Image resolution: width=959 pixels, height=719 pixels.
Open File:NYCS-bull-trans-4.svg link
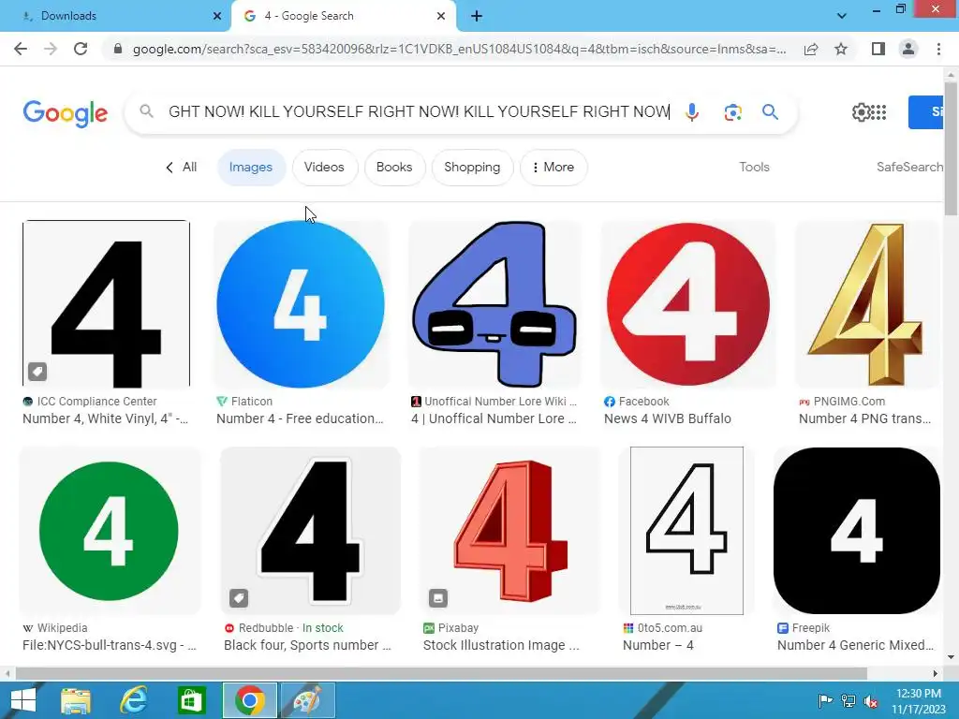point(110,646)
